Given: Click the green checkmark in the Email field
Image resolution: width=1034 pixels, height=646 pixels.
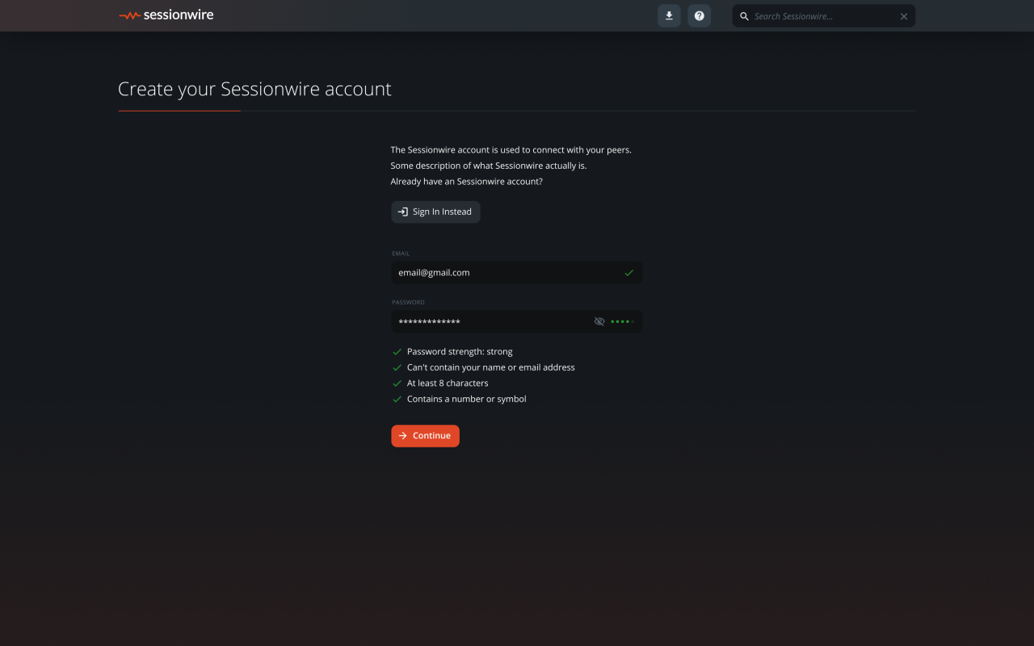Looking at the screenshot, I should (x=628, y=273).
